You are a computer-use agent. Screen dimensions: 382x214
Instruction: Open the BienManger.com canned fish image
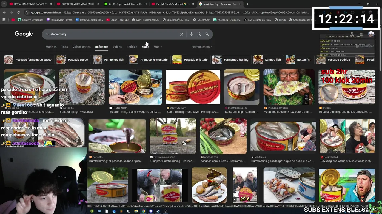click(242, 87)
